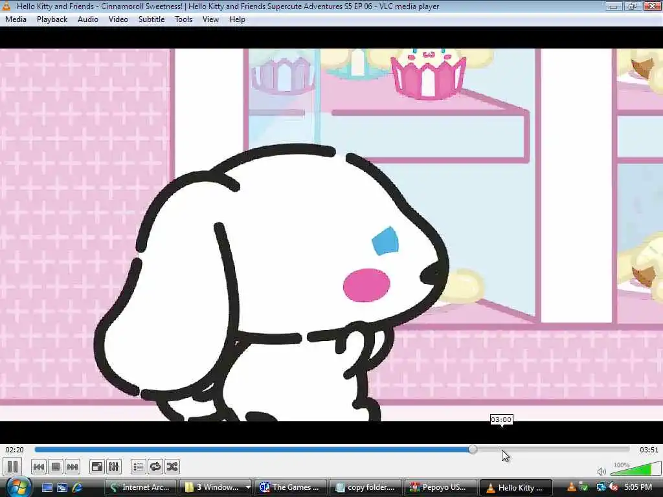The height and width of the screenshot is (497, 663).
Task: Toggle loop repeat mode
Action: 155,467
